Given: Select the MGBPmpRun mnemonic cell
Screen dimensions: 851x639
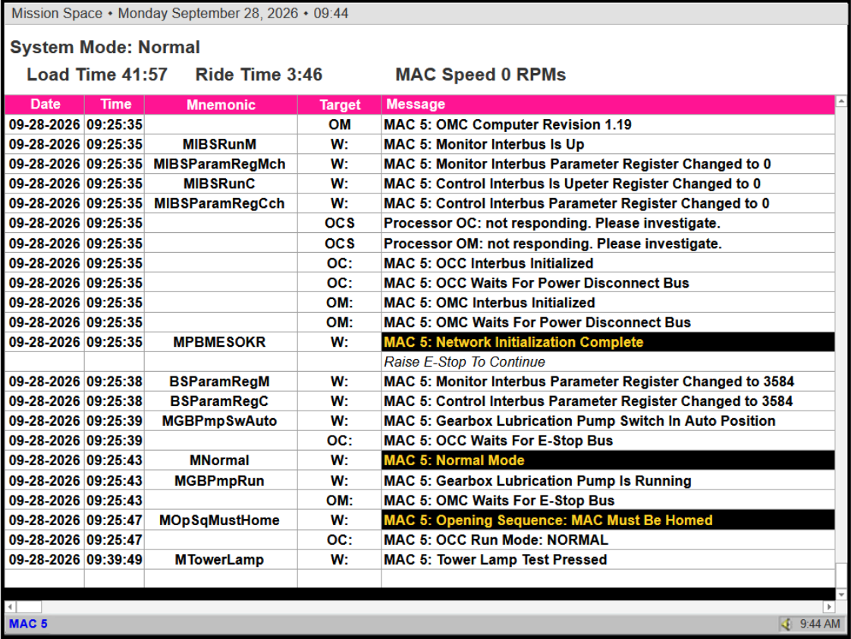Looking at the screenshot, I should click(x=220, y=481).
